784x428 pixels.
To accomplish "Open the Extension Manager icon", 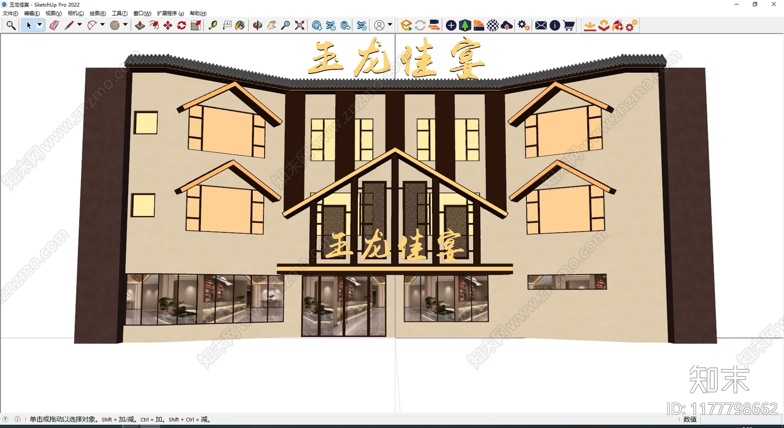I will [362, 25].
